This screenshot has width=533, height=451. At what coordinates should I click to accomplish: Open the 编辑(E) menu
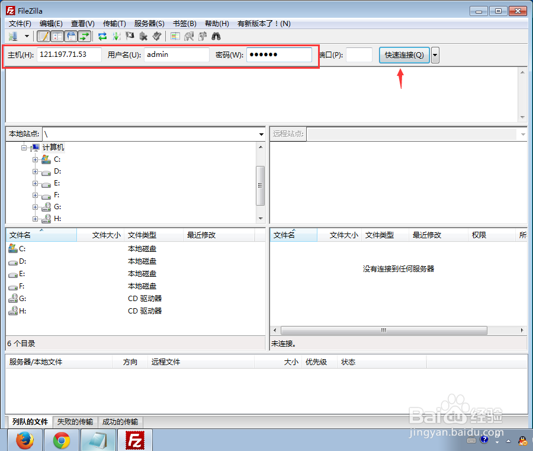[51, 24]
